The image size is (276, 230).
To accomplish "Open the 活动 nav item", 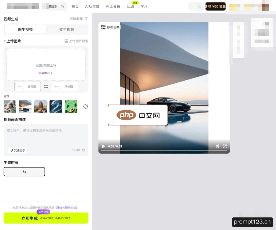I will pos(130,6).
